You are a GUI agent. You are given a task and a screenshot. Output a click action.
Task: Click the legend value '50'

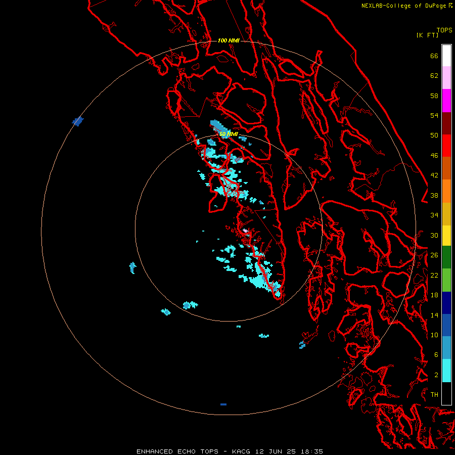click(434, 135)
